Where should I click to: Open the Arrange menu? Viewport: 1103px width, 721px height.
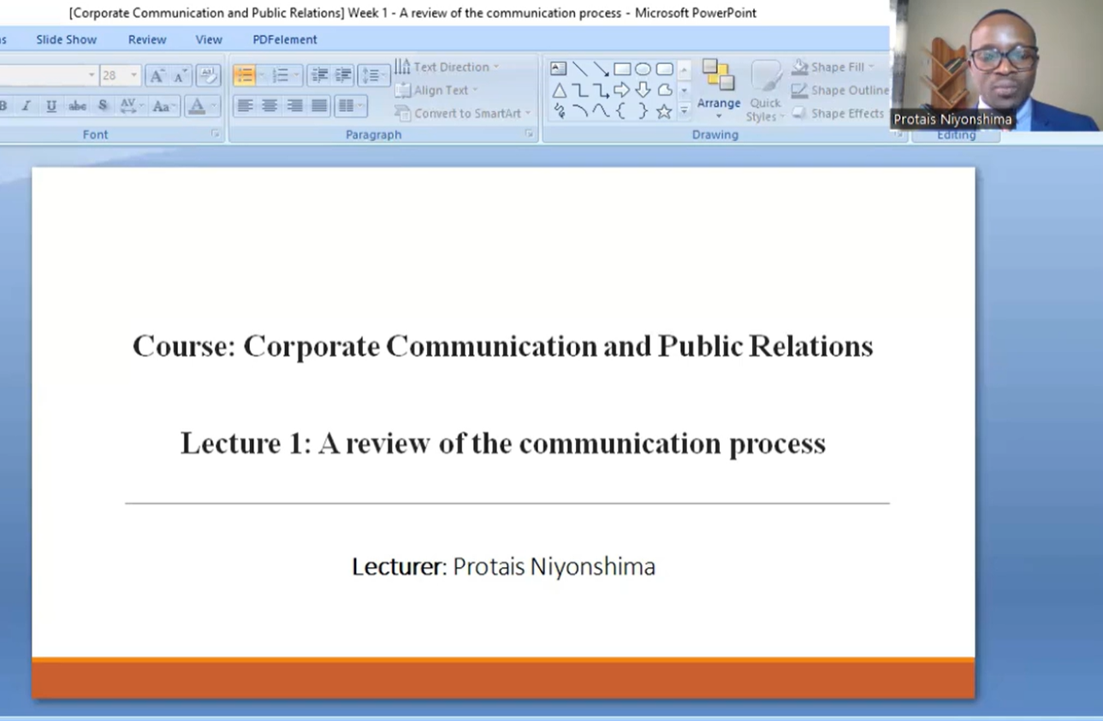719,89
